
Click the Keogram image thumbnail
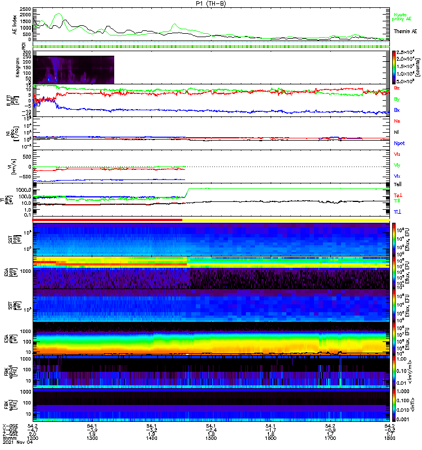tap(74, 70)
